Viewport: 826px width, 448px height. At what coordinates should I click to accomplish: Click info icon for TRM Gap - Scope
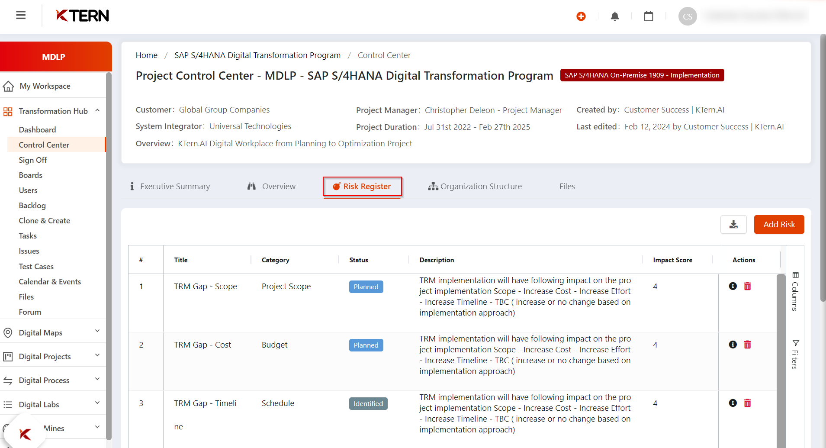733,286
